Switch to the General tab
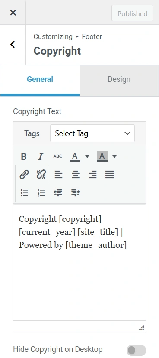The image size is (159, 358). [40, 79]
